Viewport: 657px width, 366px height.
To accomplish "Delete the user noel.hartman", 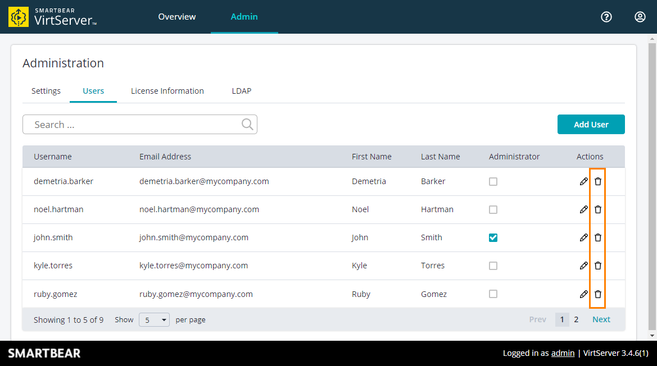I will (x=597, y=209).
